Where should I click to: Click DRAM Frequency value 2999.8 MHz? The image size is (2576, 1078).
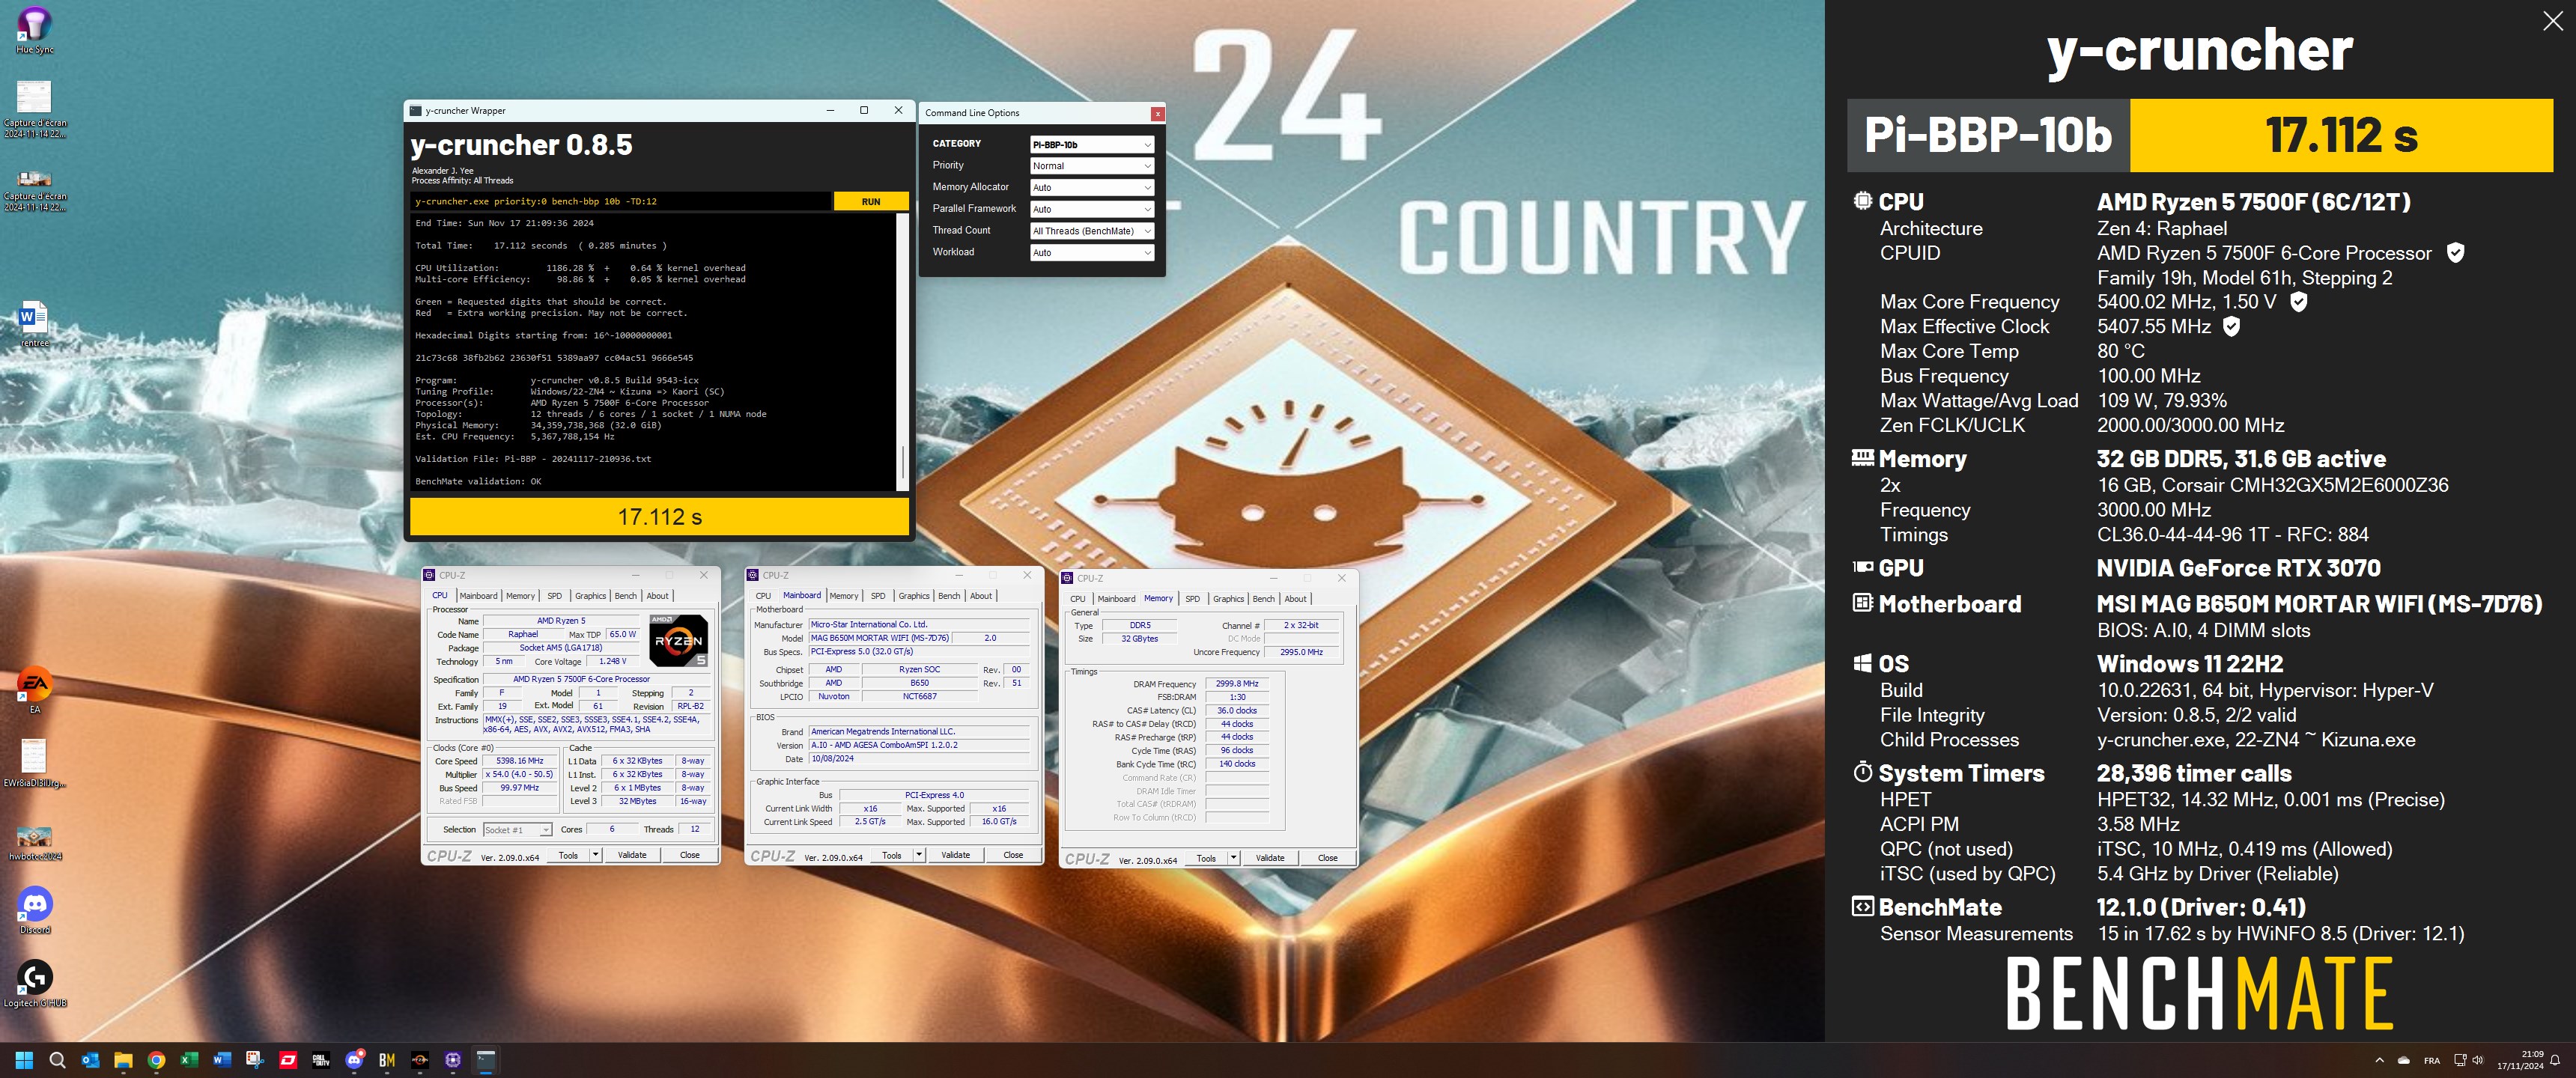1238,684
